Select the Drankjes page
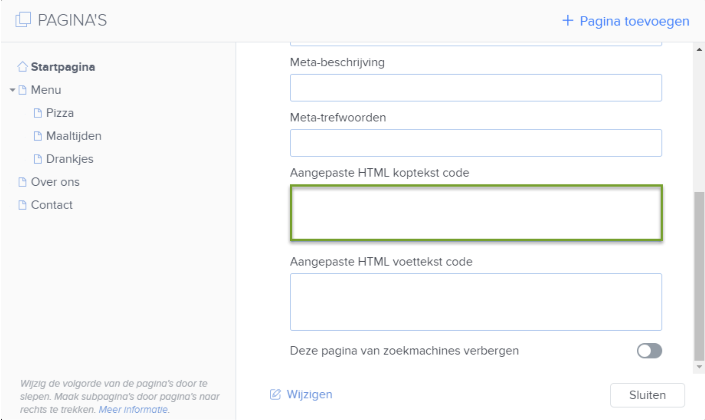 pos(69,159)
